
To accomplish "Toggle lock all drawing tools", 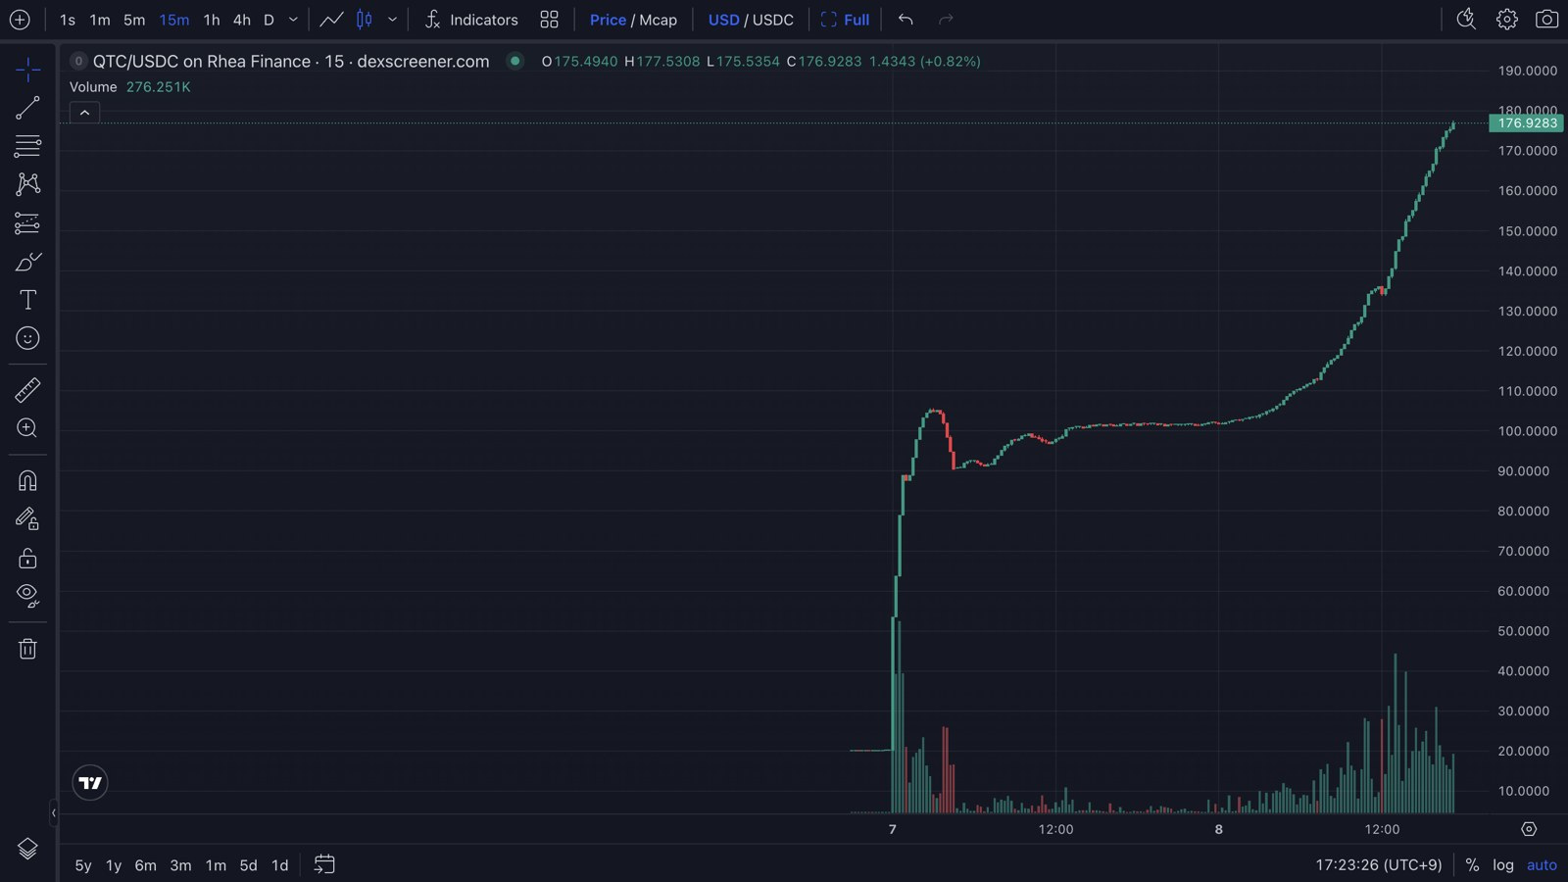I will (27, 558).
